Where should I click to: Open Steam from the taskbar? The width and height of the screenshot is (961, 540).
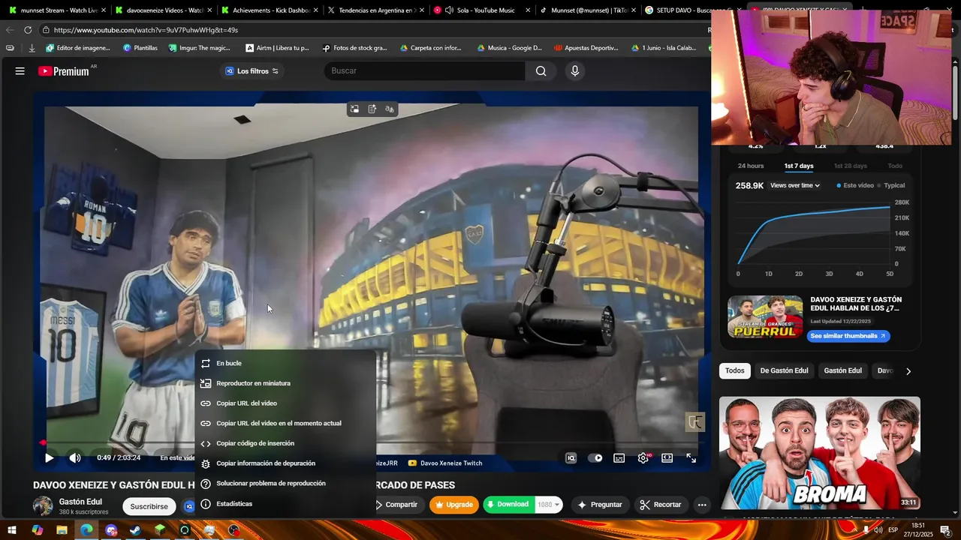[136, 530]
